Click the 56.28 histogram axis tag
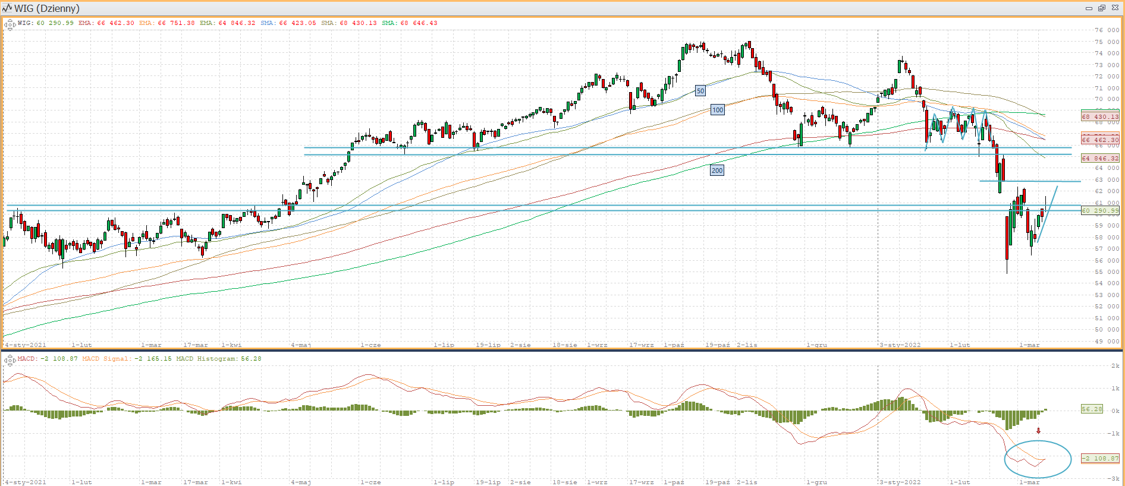Image resolution: width=1125 pixels, height=486 pixels. coord(1092,409)
